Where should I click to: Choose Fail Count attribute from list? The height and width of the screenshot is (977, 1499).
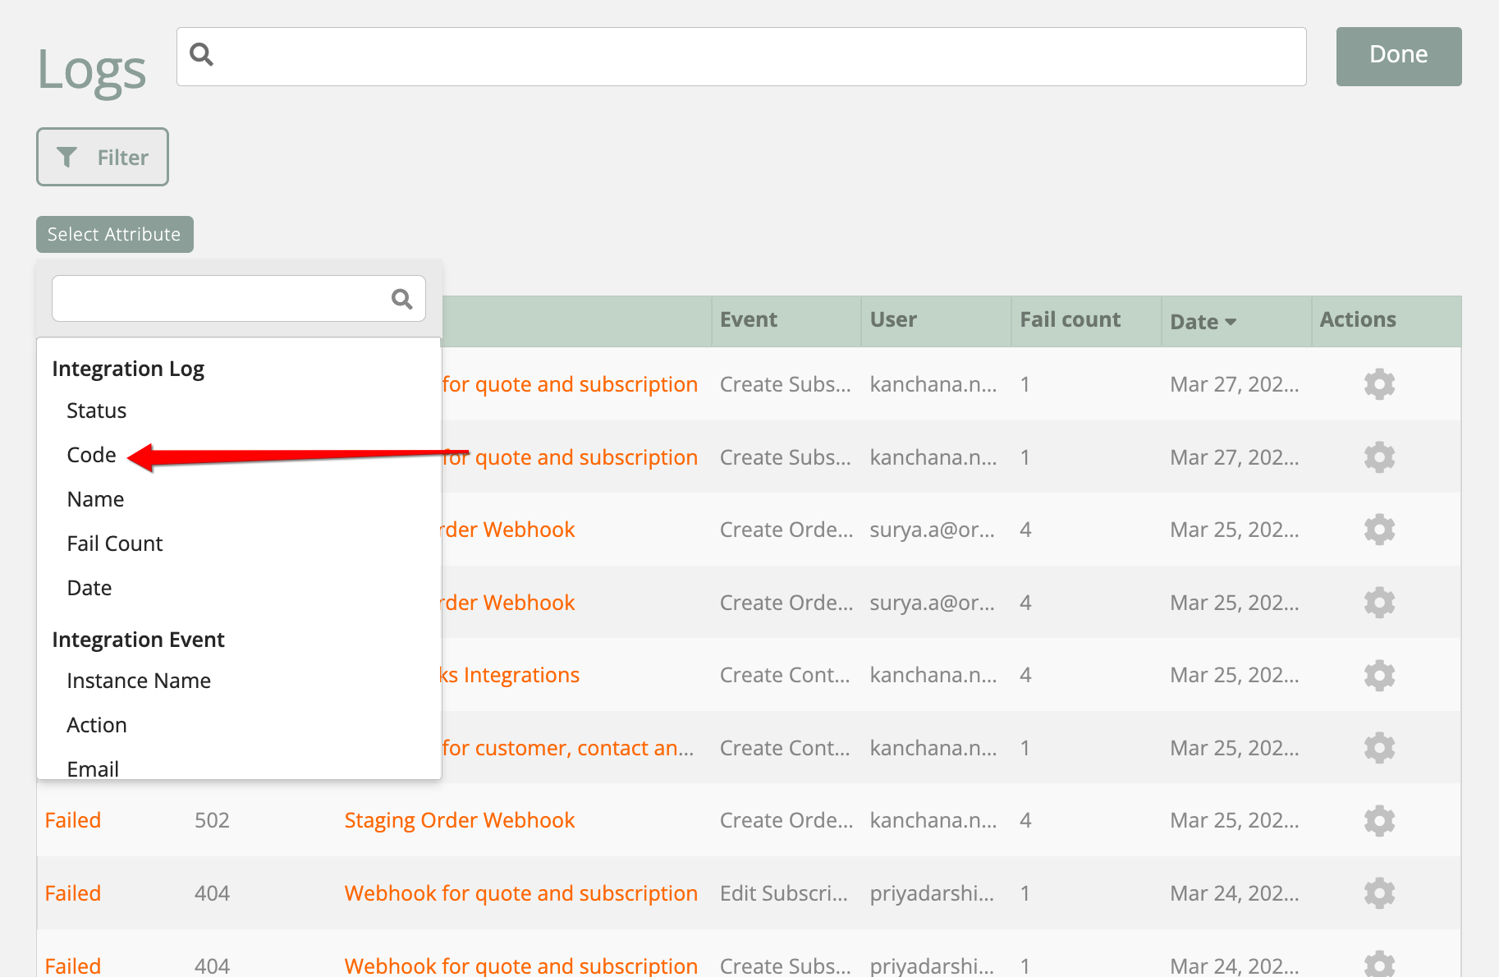115,544
